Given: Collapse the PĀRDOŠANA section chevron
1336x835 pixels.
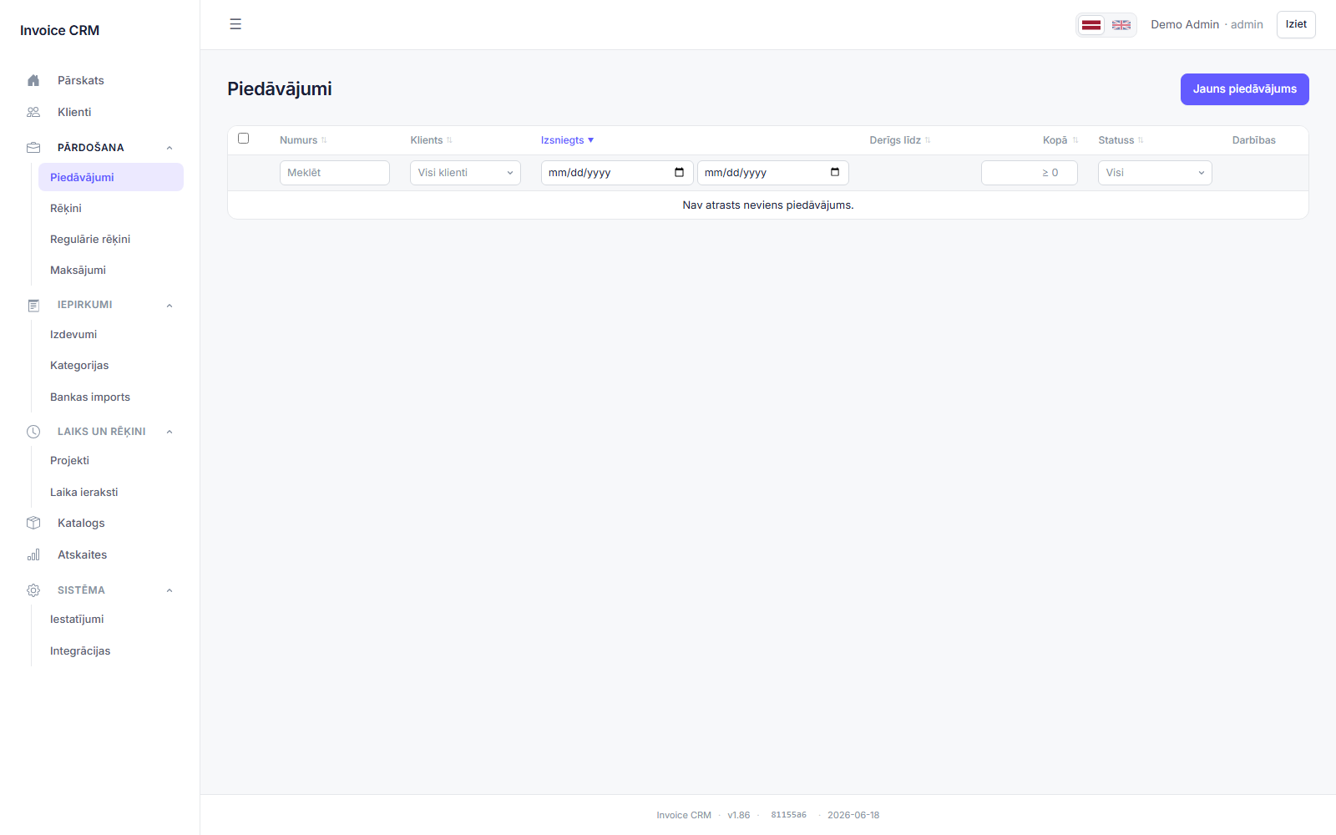Looking at the screenshot, I should [x=170, y=148].
